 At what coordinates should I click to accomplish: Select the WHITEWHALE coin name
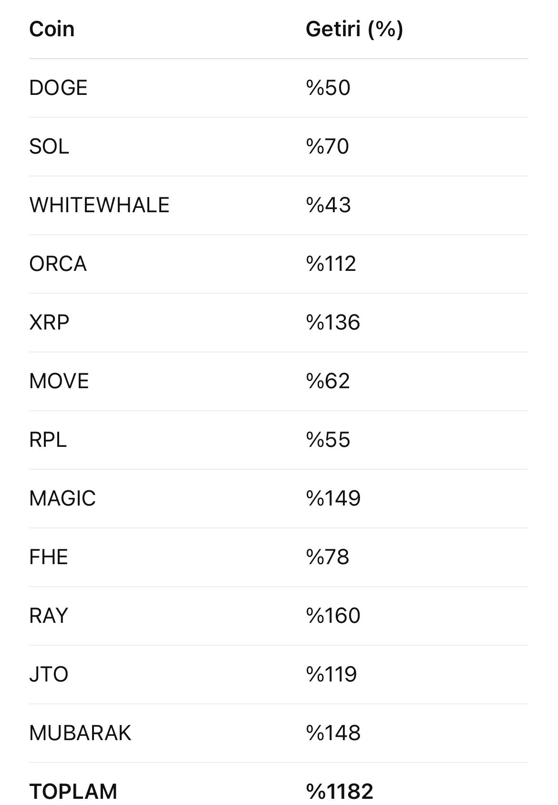[99, 205]
